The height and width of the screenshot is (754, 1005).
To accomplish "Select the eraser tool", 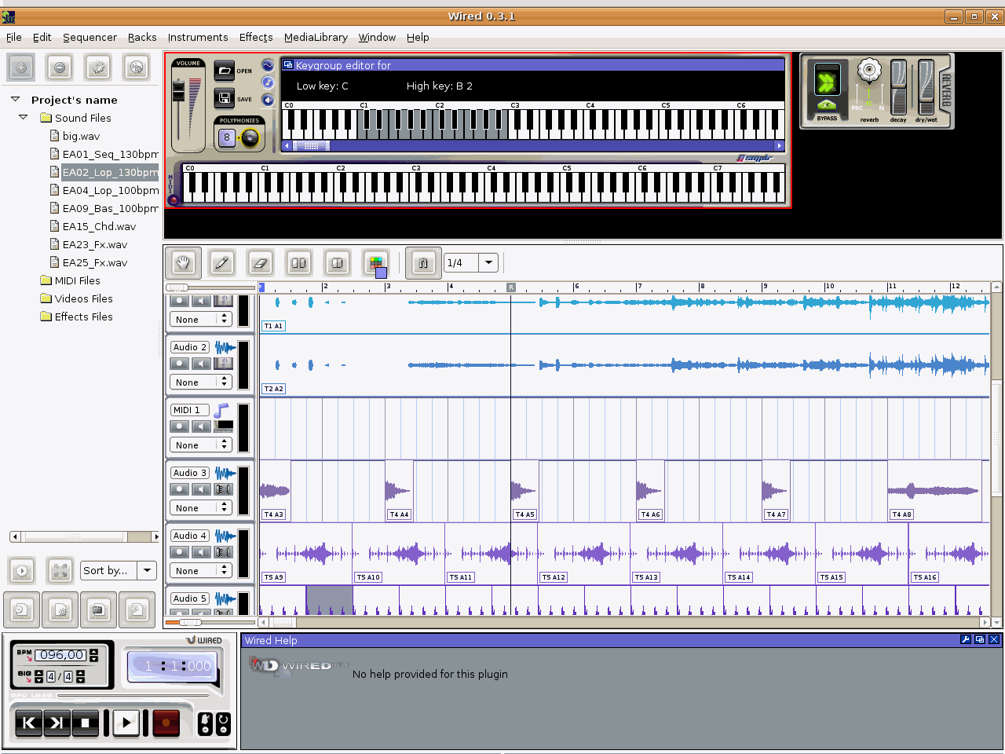I will (260, 263).
